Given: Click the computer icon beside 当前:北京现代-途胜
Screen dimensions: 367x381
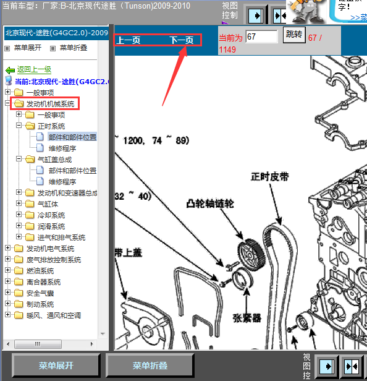Looking at the screenshot, I should [9, 80].
